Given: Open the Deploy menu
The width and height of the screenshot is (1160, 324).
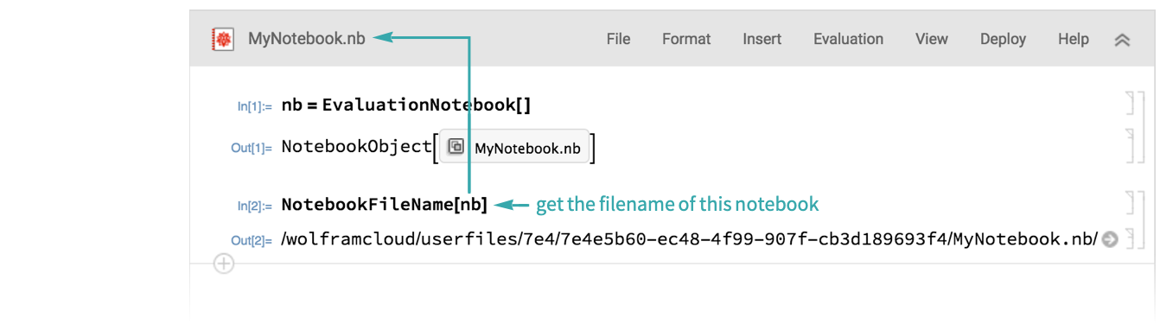Looking at the screenshot, I should tap(1003, 39).
